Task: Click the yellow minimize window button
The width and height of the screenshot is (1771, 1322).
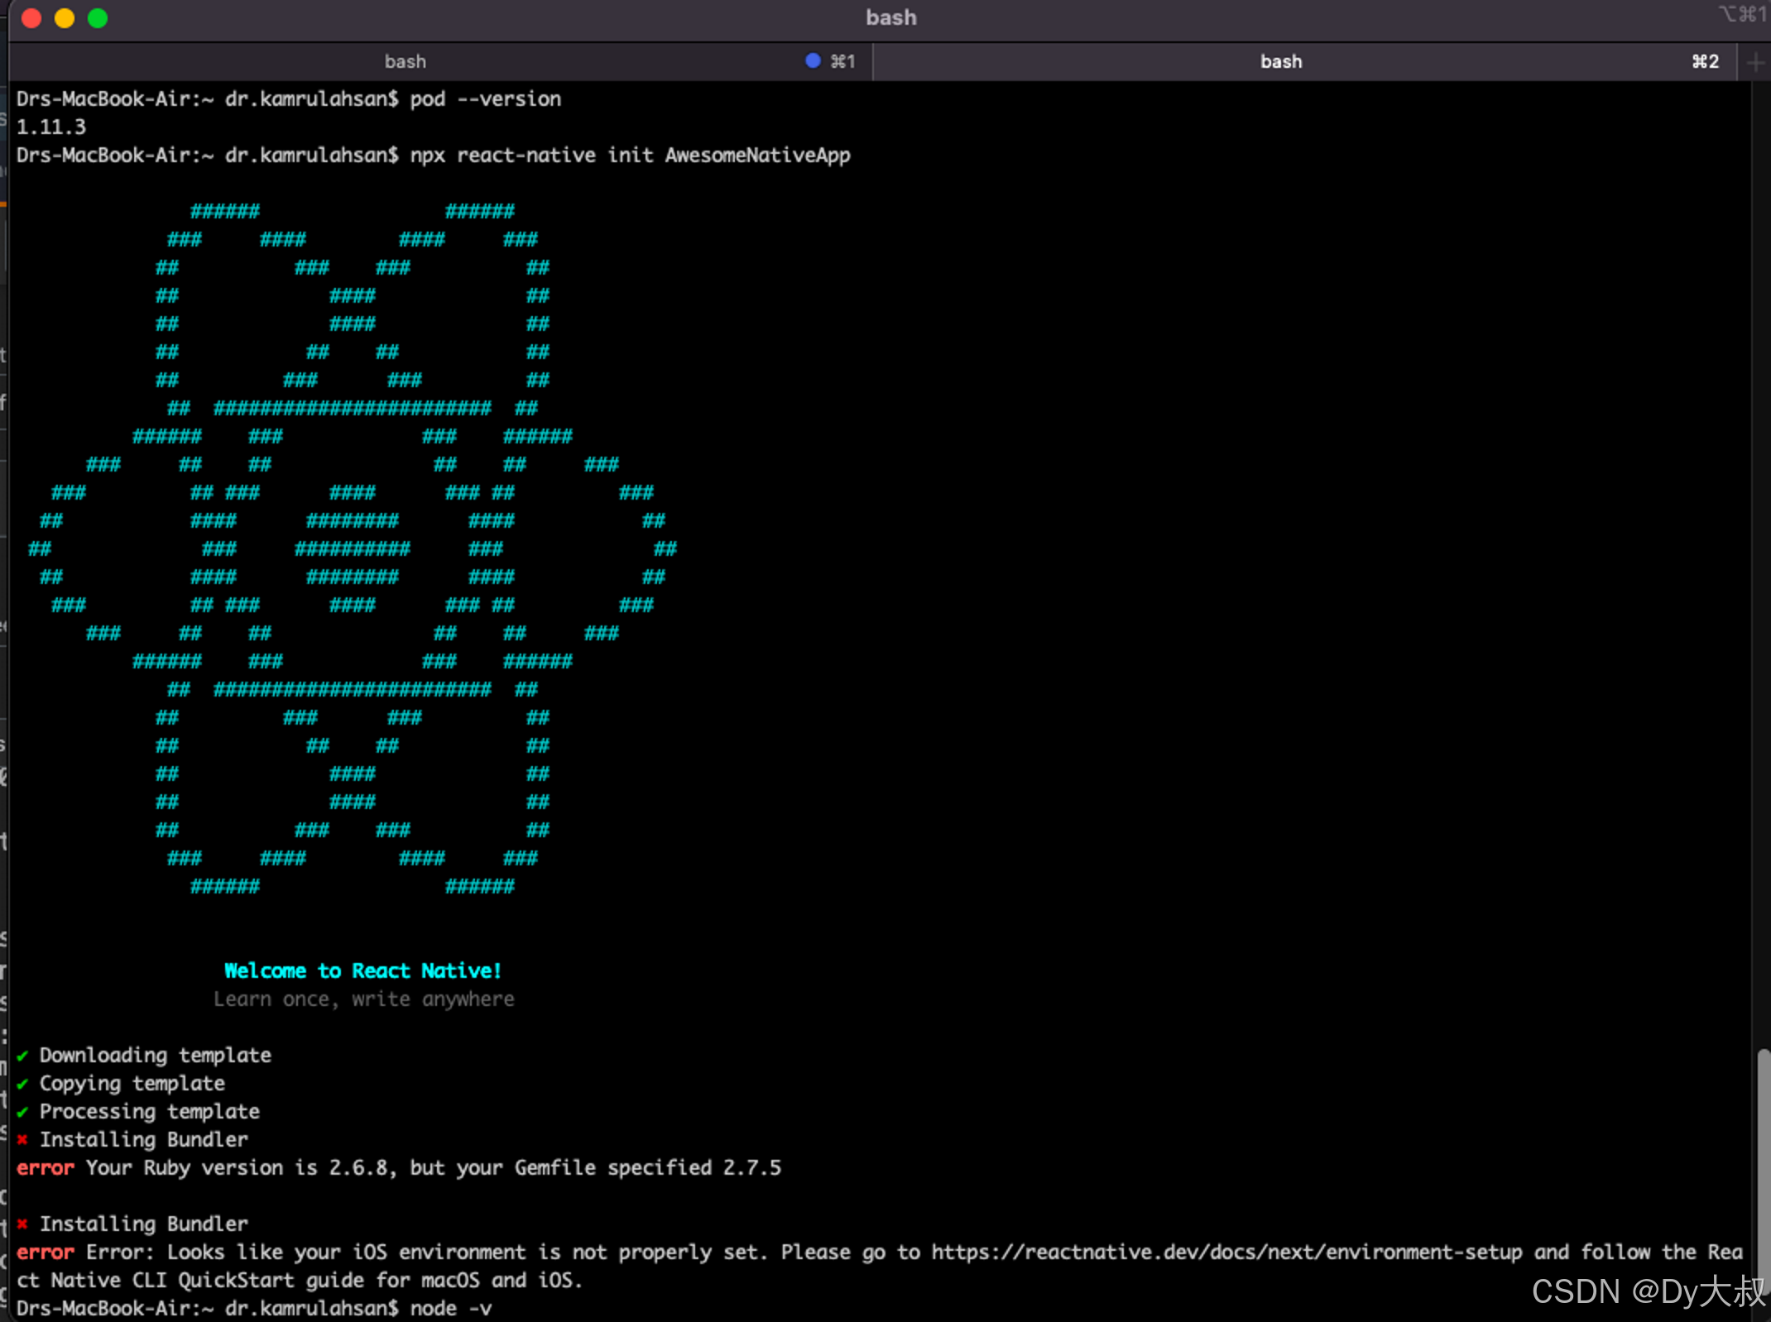Action: click(65, 18)
